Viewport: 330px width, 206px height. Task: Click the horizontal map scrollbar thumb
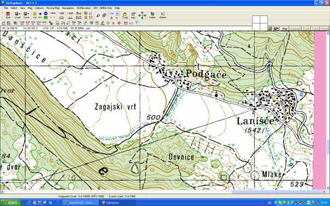(277, 192)
